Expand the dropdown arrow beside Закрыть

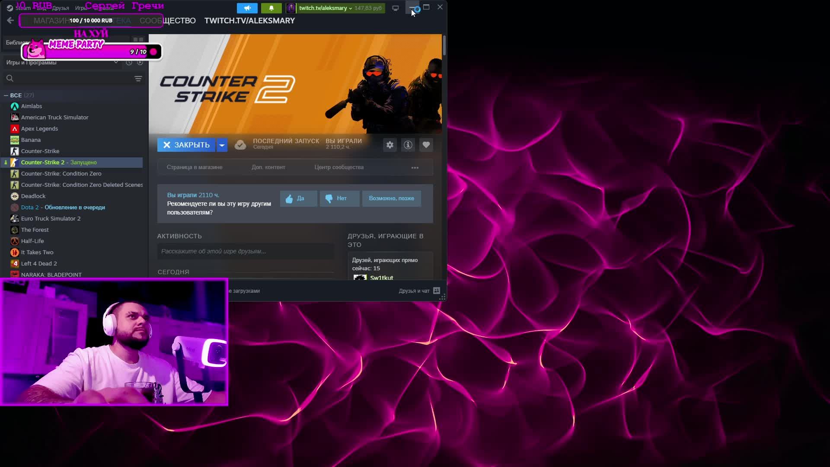(x=222, y=145)
